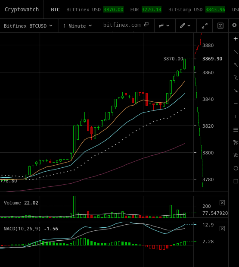The height and width of the screenshot is (267, 239).
Task: Open the 1 Minute interval dropdown
Action: 78,26
